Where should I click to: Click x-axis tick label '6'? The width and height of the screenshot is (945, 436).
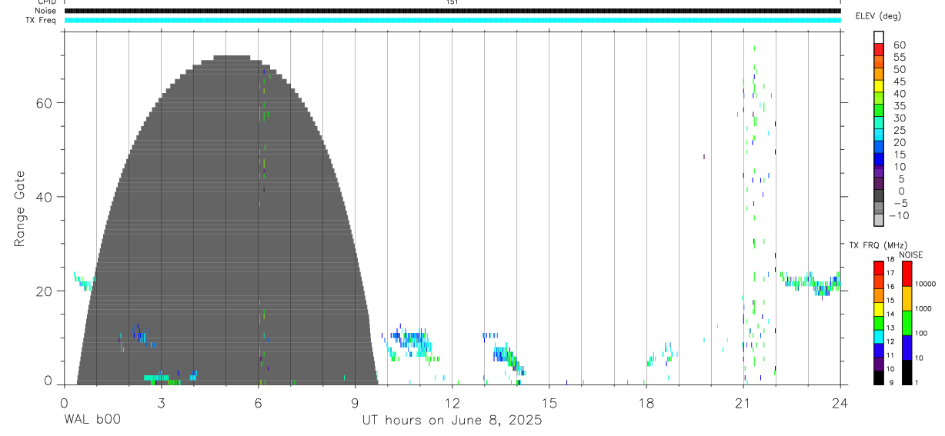pyautogui.click(x=258, y=403)
